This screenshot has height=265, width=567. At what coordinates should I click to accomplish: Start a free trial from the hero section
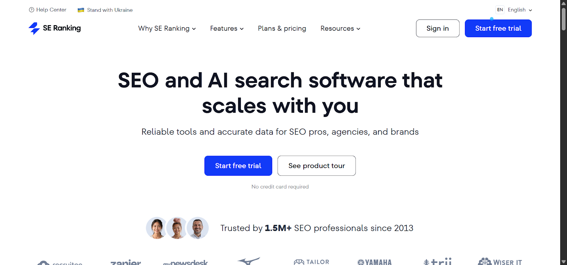click(x=238, y=165)
